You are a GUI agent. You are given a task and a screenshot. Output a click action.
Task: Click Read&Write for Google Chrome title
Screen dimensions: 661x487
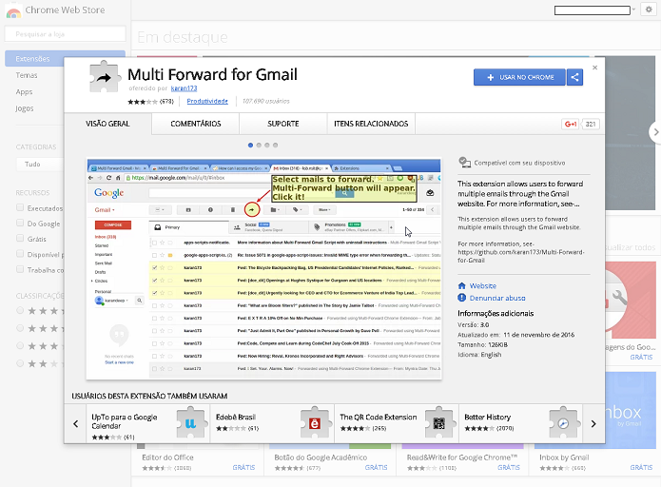point(461,458)
